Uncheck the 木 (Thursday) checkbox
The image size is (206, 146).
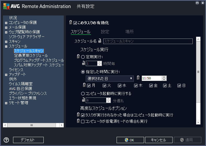pos(136,86)
